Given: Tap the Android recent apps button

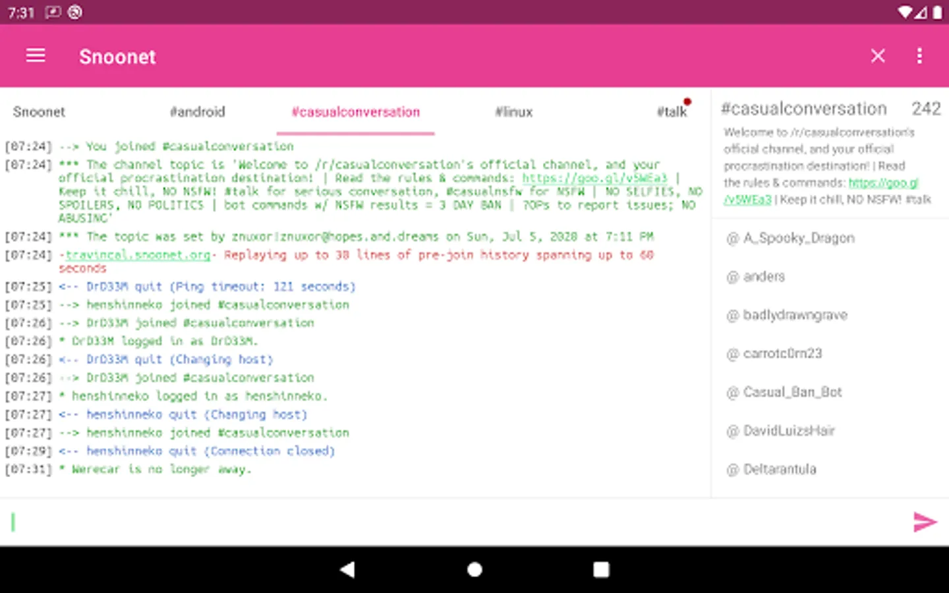Looking at the screenshot, I should [x=601, y=569].
